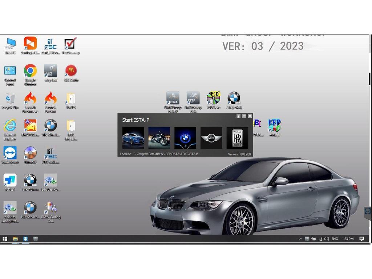Expand the system tray hidden icons chevron

pyautogui.click(x=300, y=239)
